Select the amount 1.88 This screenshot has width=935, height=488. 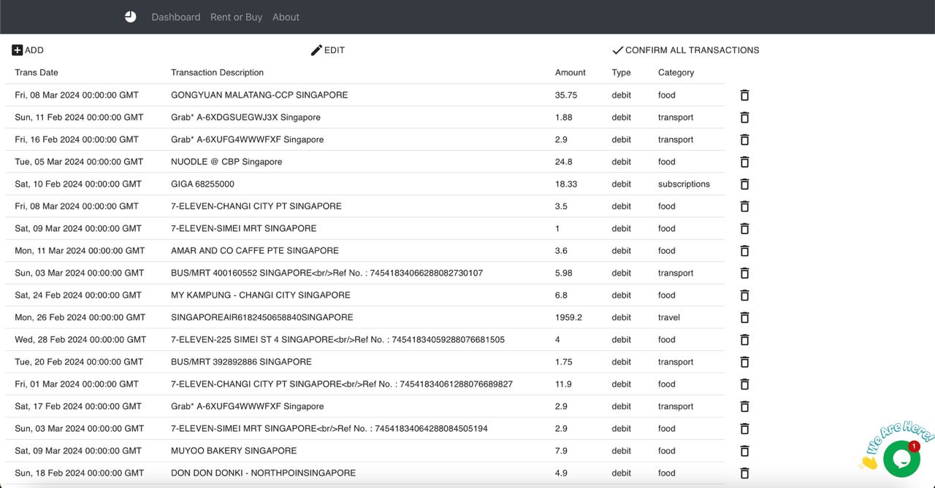[564, 117]
